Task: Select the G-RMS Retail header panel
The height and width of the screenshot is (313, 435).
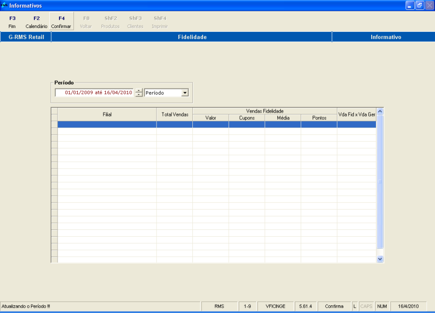Action: click(x=26, y=37)
